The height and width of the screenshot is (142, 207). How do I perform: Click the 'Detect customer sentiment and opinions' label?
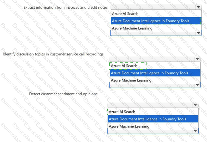64,94
